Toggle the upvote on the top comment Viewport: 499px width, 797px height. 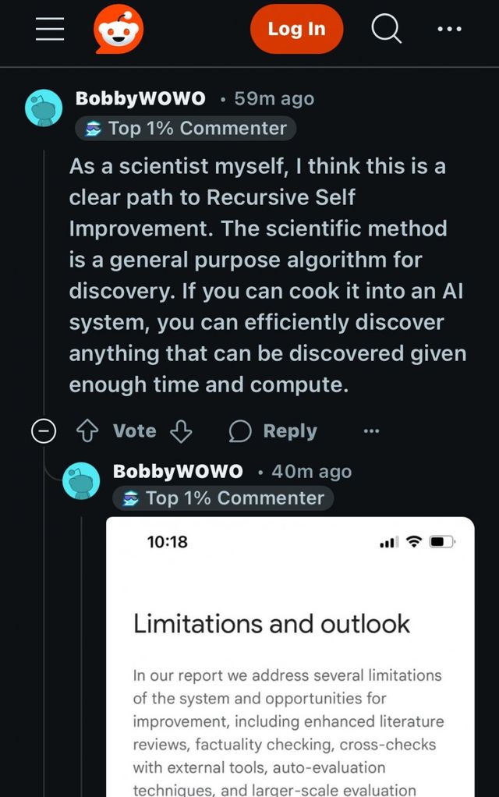tap(88, 430)
